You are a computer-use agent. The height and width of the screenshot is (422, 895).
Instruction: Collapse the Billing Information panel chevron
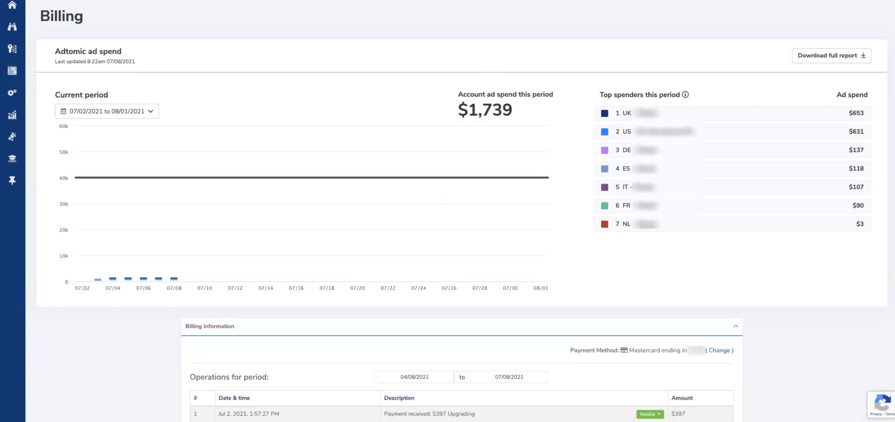(736, 326)
